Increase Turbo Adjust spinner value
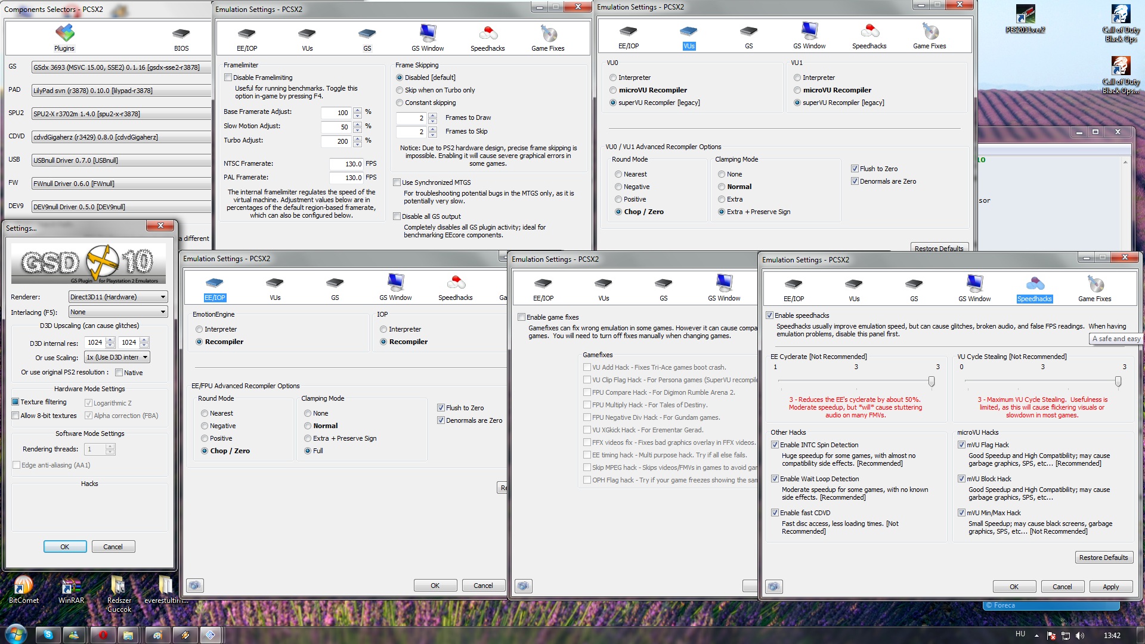Image resolution: width=1145 pixels, height=644 pixels. point(357,138)
